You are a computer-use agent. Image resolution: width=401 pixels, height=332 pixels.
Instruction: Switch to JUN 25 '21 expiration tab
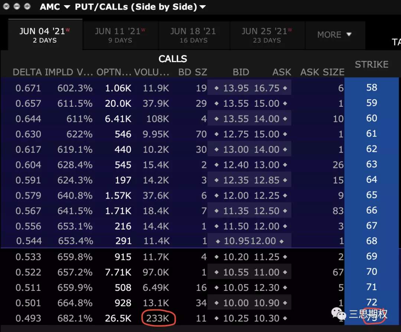(x=267, y=35)
